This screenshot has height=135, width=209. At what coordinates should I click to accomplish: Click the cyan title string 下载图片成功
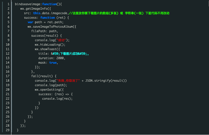click(70, 54)
